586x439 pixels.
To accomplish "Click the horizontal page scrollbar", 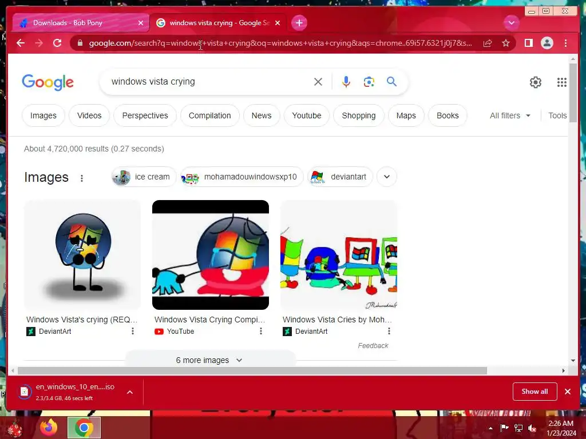I will pyautogui.click(x=252, y=370).
